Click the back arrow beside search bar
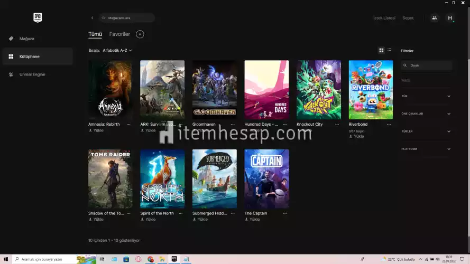Image resolution: width=470 pixels, height=264 pixels. [92, 18]
